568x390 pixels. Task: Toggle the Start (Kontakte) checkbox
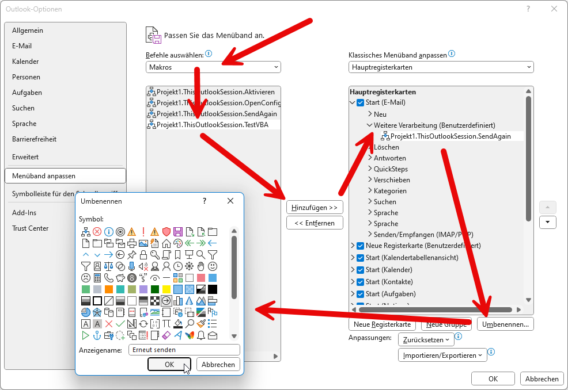click(x=361, y=282)
